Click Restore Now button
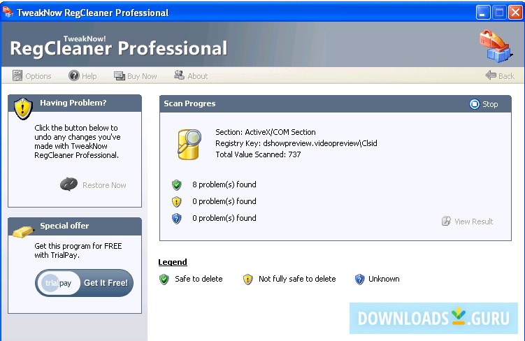Image resolution: width=525 pixels, height=341 pixels. [x=93, y=184]
